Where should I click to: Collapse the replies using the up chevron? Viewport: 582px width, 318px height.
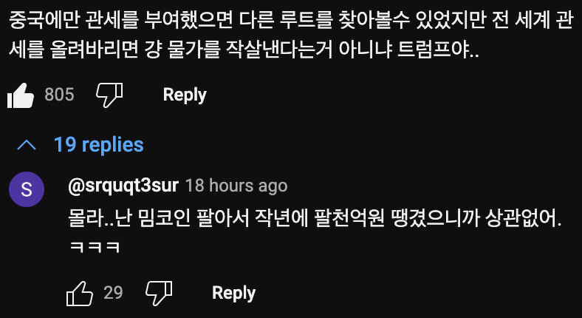pyautogui.click(x=27, y=144)
